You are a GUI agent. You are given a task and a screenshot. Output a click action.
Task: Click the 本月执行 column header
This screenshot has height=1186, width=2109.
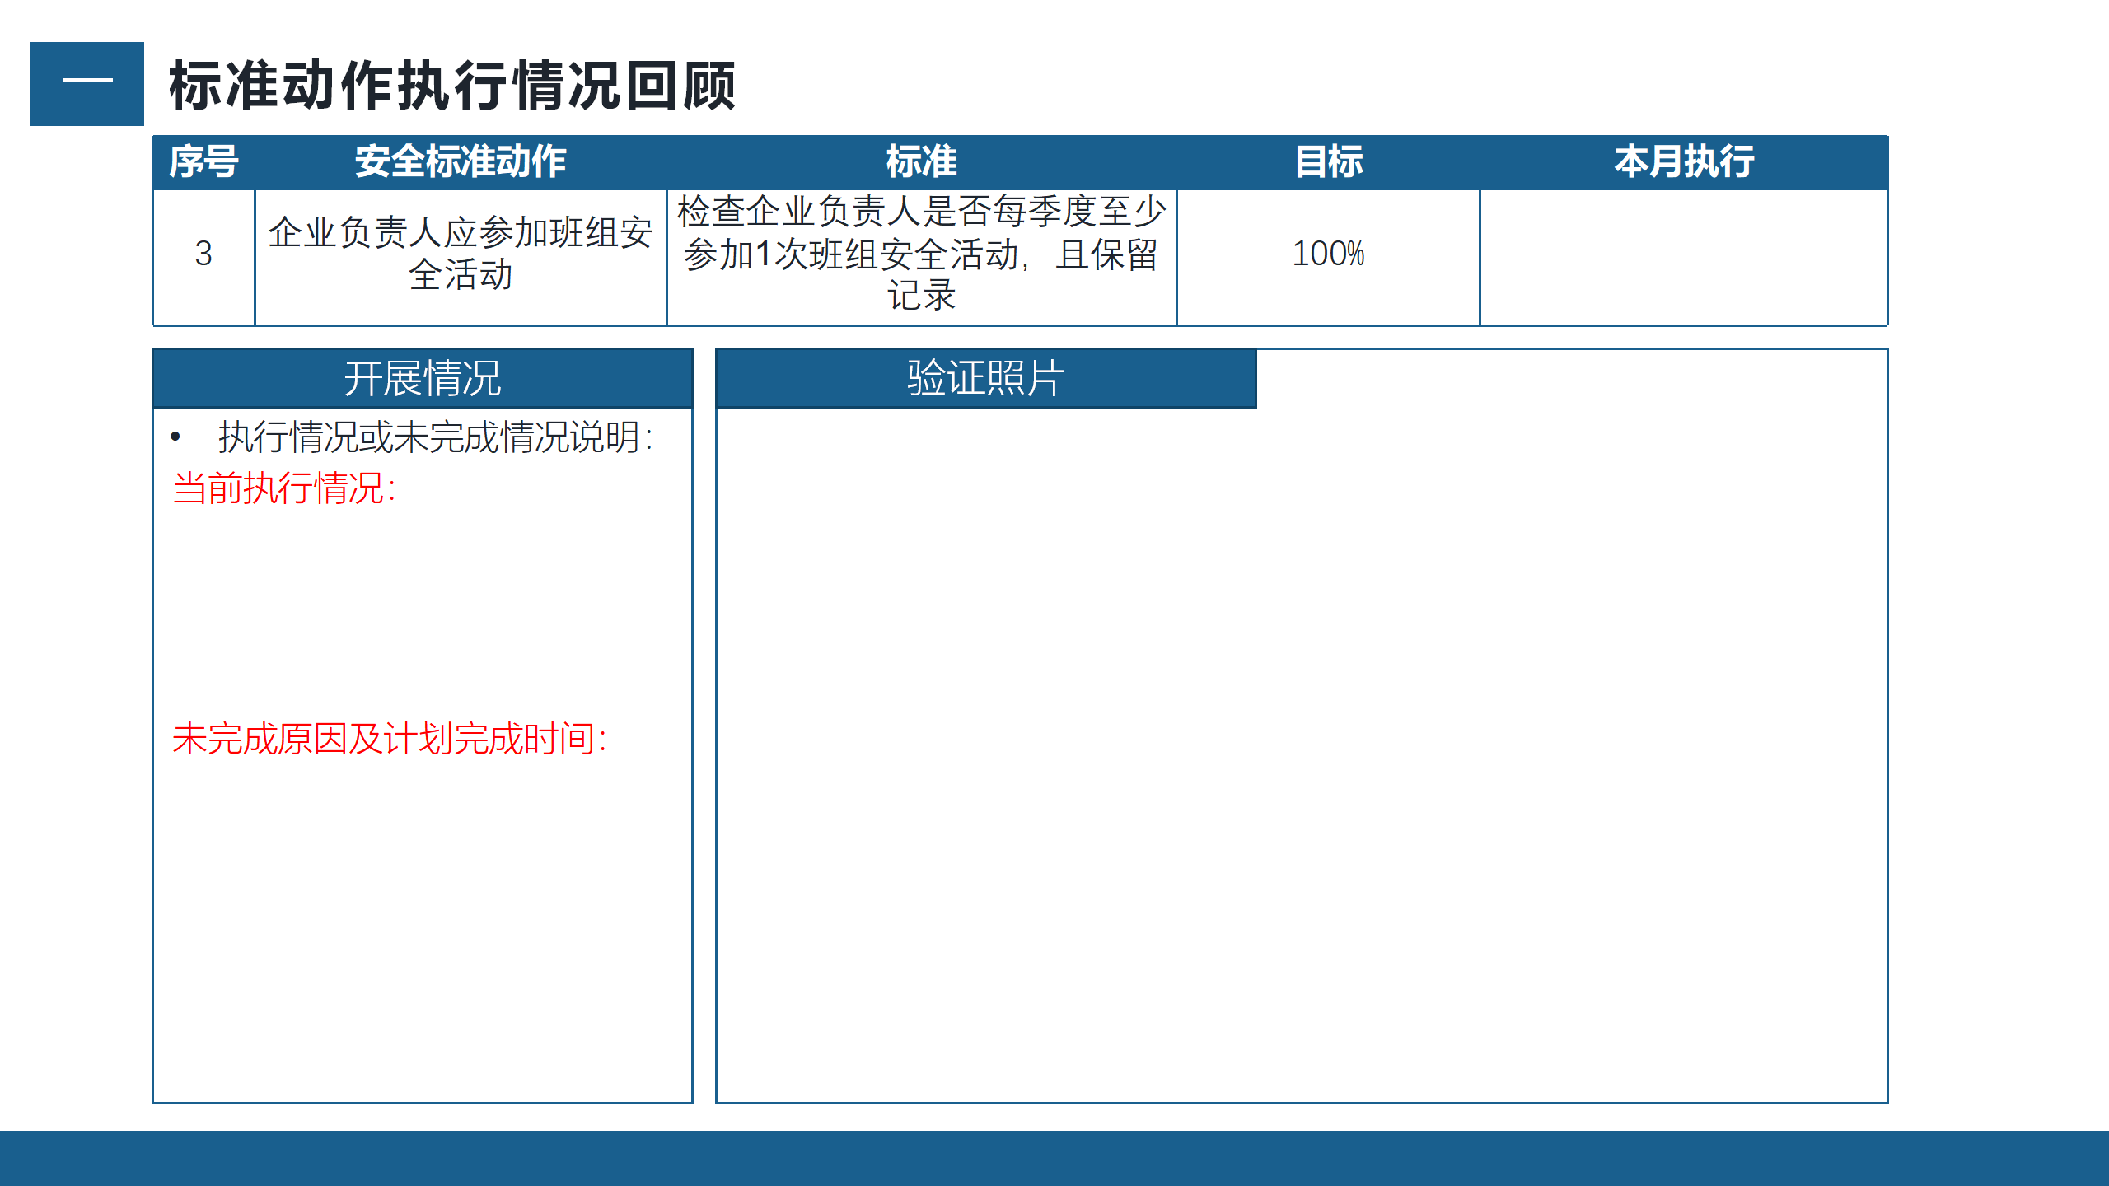[x=1683, y=161]
